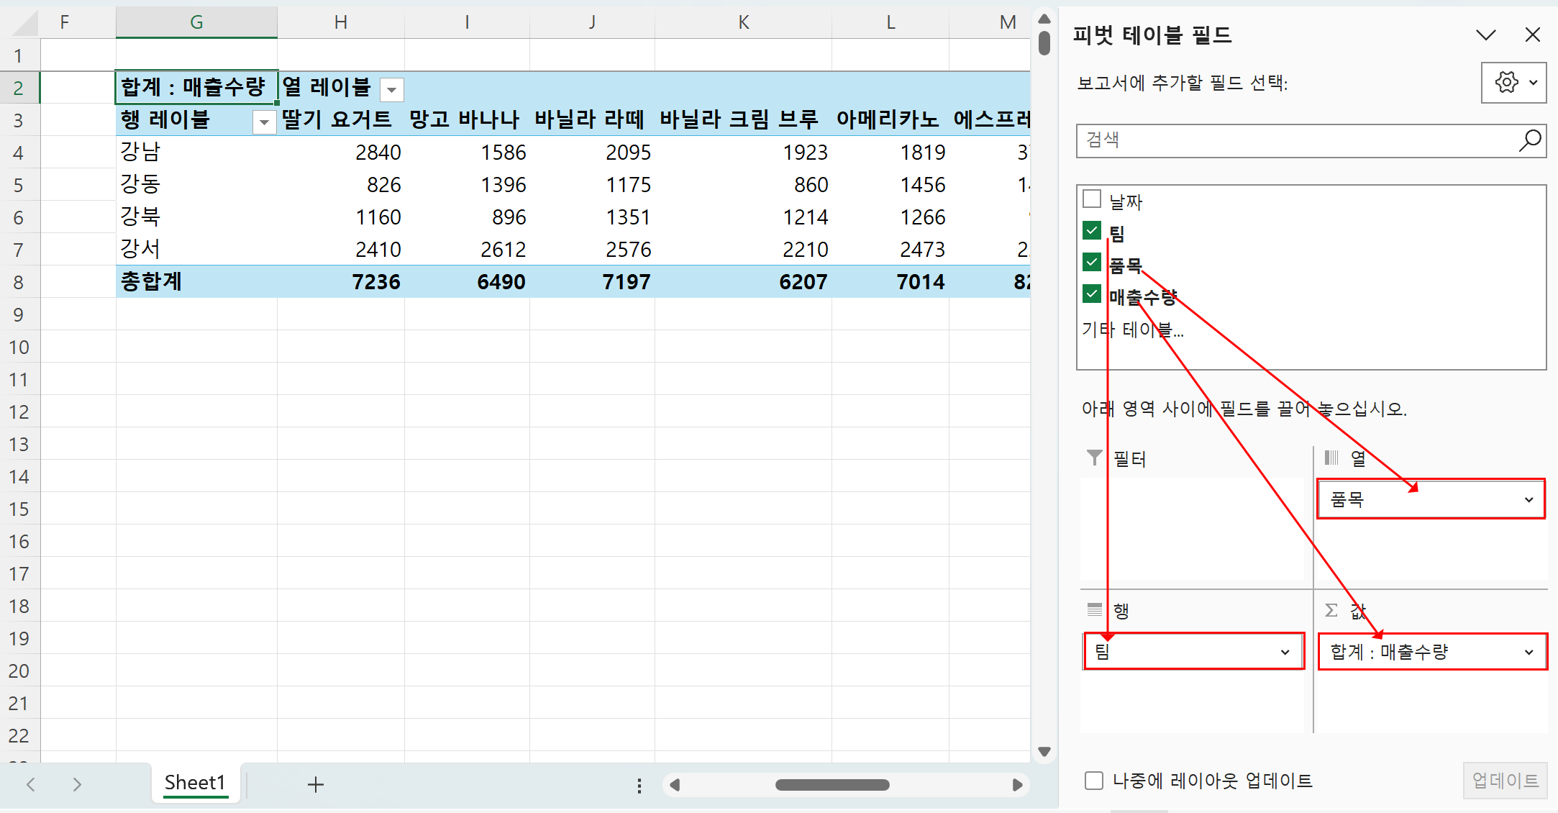Select the 총합계 row label cell
Image resolution: width=1558 pixels, height=813 pixels.
196,281
